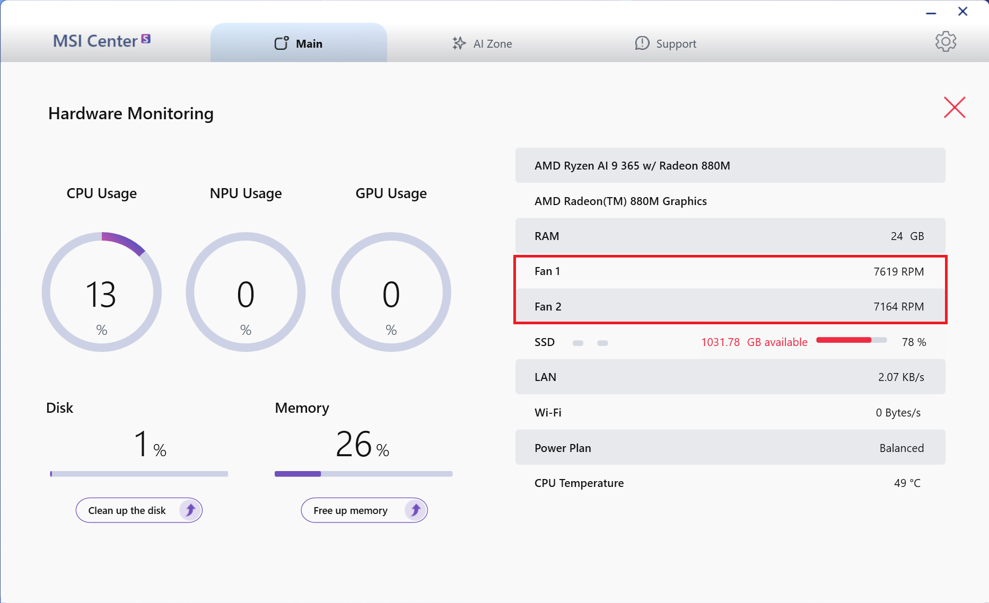Click the Main tab icon
This screenshot has width=989, height=603.
click(x=282, y=43)
